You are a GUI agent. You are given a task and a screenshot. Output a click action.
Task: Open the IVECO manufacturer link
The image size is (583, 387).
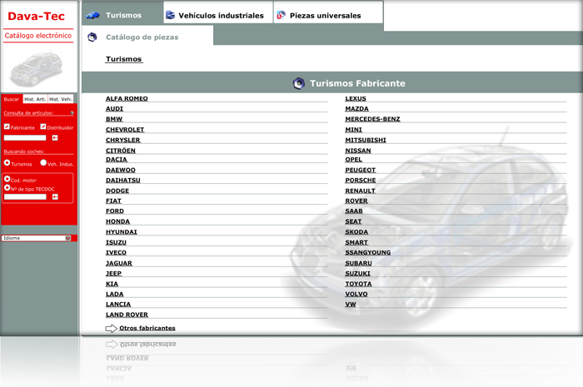tap(116, 252)
